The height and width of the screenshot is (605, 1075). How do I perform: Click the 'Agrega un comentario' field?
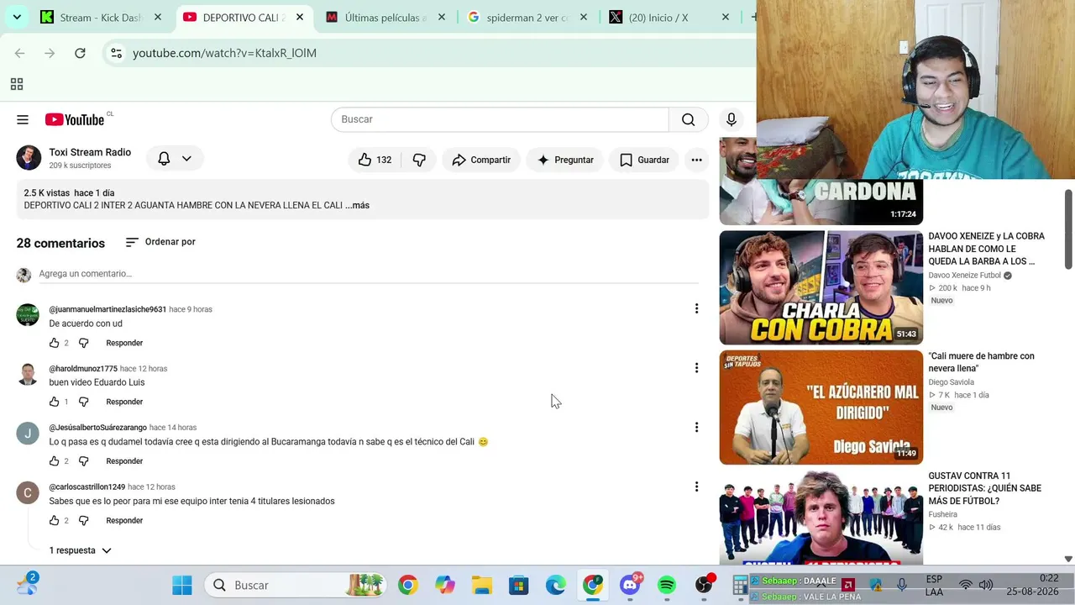point(369,274)
